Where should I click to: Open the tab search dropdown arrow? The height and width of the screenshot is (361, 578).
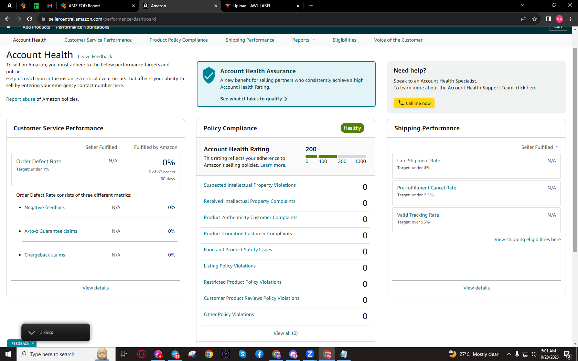[x=523, y=5]
